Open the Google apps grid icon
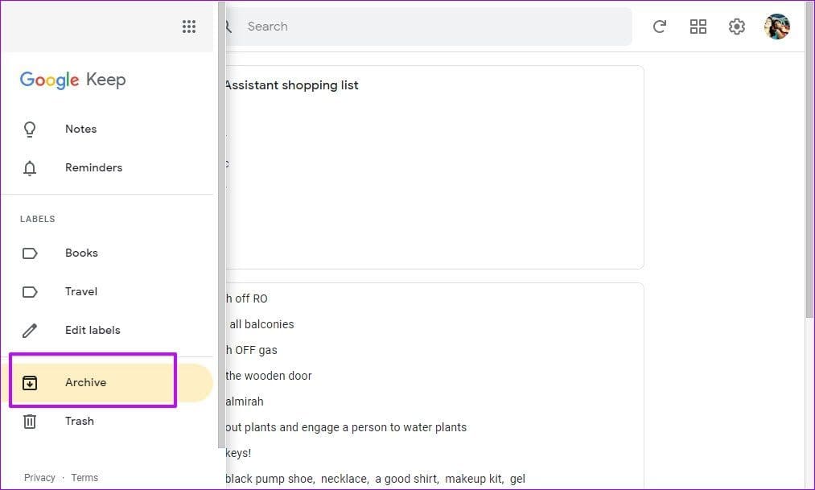Image resolution: width=815 pixels, height=490 pixels. coord(189,27)
